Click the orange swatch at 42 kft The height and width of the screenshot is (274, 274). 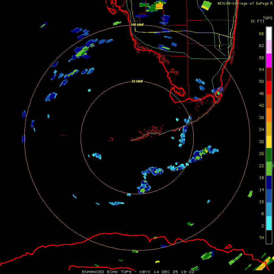(x=269, y=115)
